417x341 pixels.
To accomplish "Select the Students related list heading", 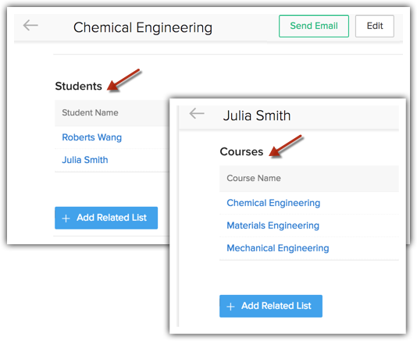I will pyautogui.click(x=78, y=86).
